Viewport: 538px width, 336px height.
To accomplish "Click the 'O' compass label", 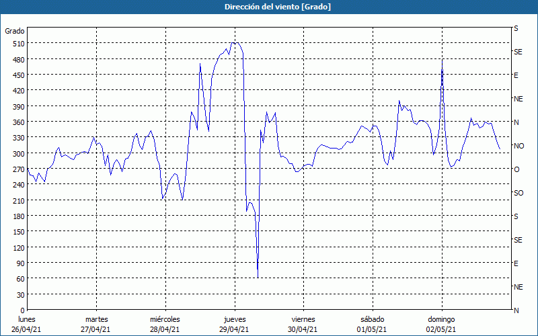I will (516, 169).
